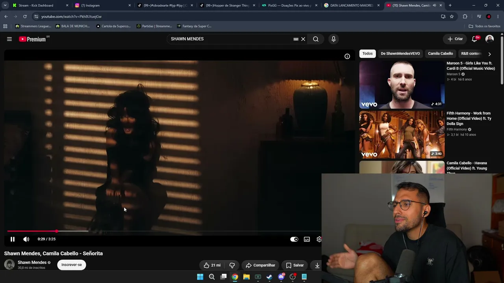Screen dimensions: 504x283
Task: Select the Camila Cabello filter chip
Action: coord(440,53)
